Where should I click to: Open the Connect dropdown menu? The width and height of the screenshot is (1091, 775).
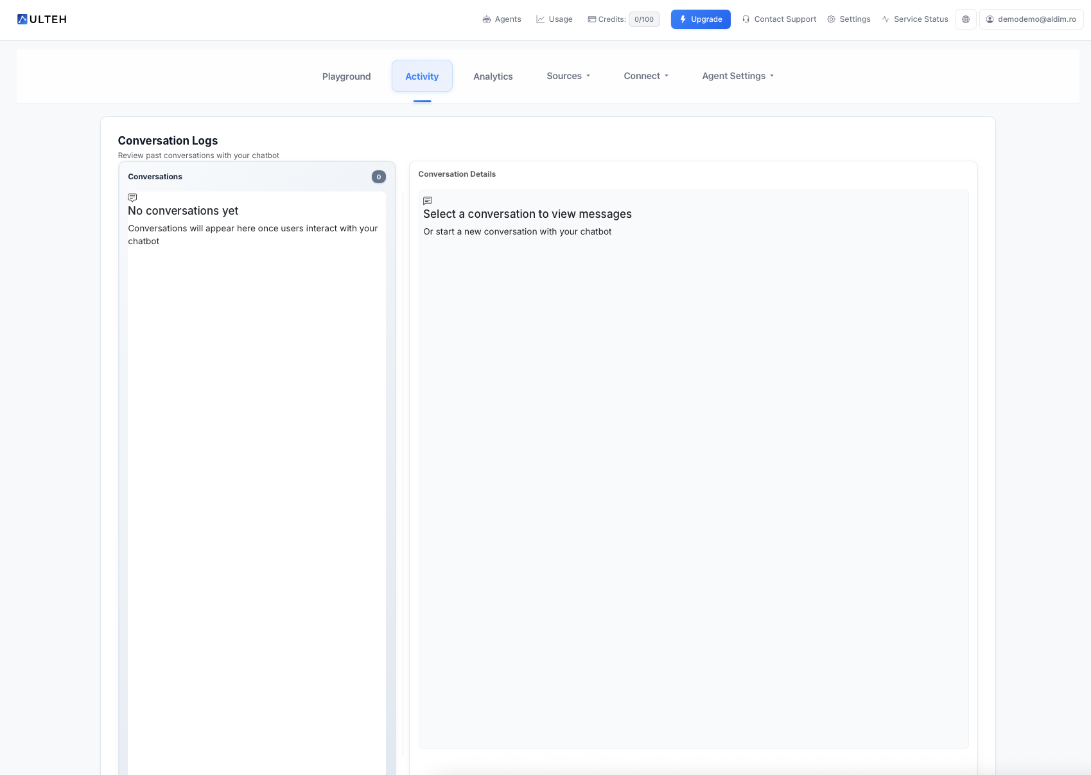pyautogui.click(x=645, y=76)
